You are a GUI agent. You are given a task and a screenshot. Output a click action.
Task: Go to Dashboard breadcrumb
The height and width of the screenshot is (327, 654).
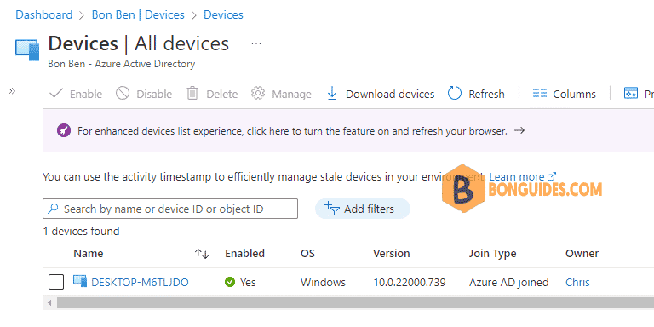[x=43, y=15]
